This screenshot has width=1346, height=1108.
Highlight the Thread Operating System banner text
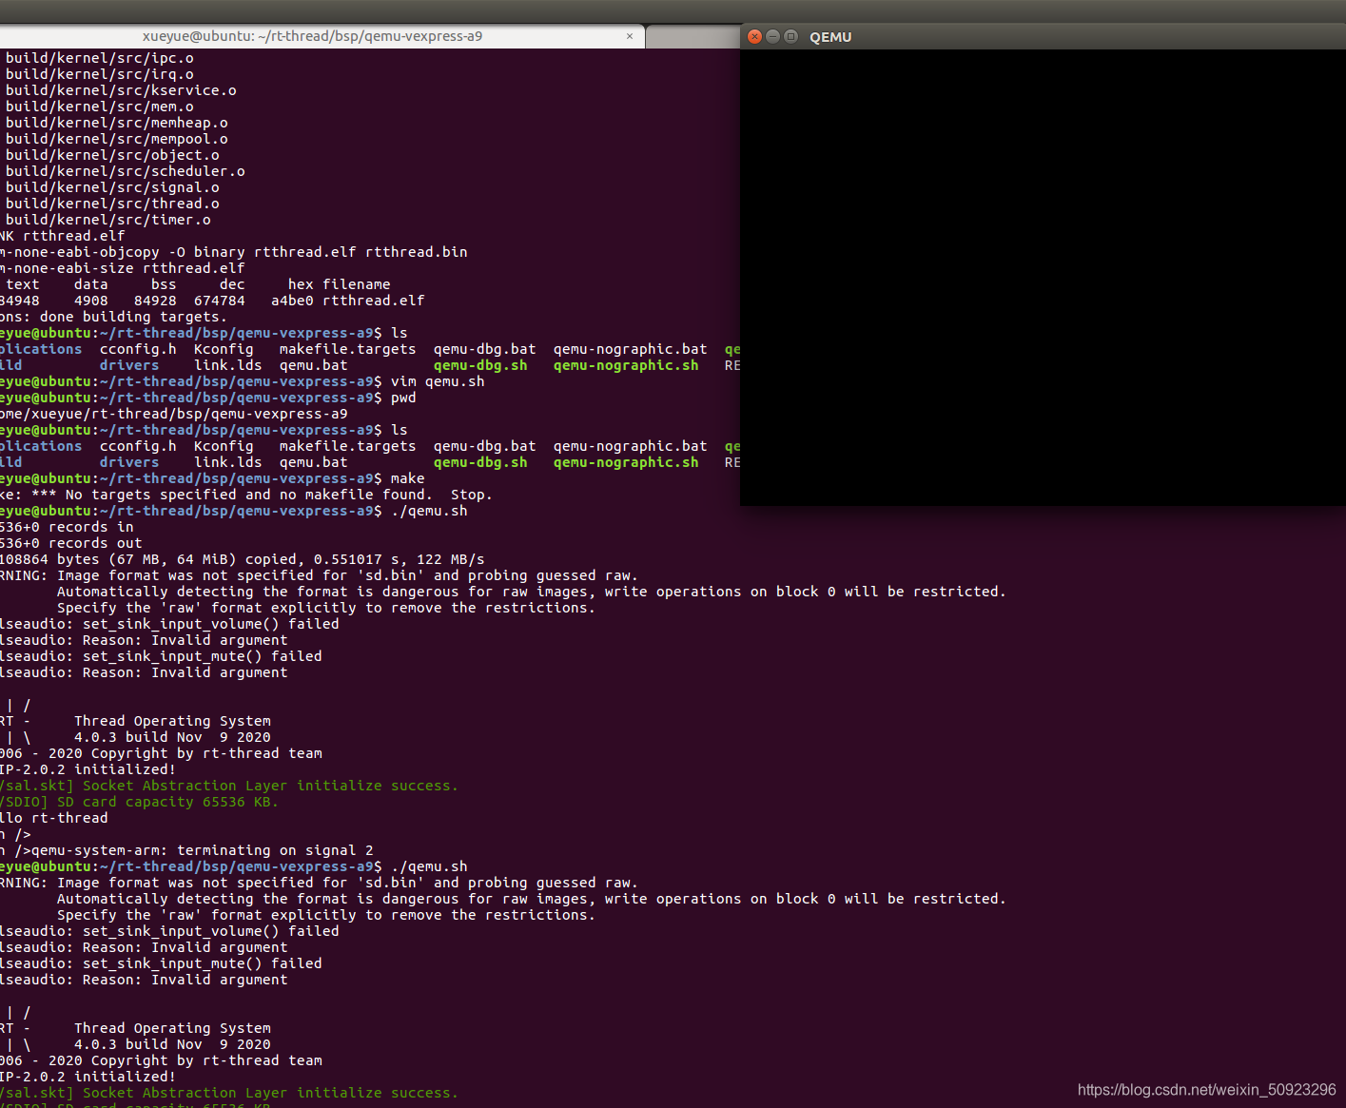click(171, 720)
